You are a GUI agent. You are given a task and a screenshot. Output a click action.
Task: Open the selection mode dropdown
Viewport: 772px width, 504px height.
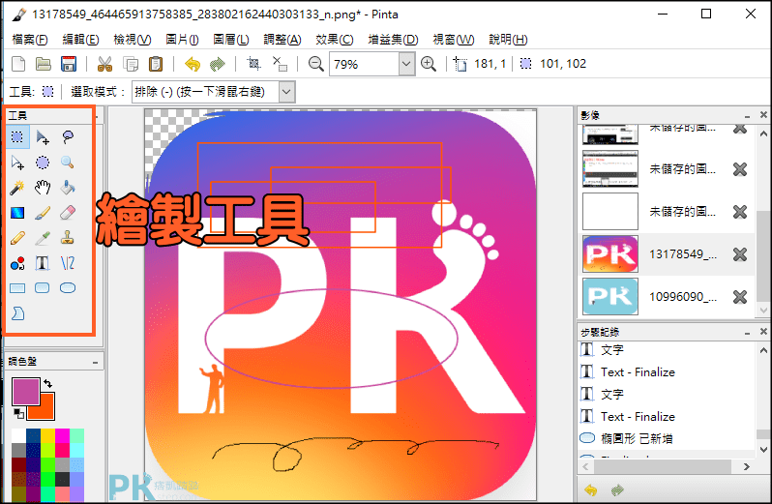(x=287, y=92)
